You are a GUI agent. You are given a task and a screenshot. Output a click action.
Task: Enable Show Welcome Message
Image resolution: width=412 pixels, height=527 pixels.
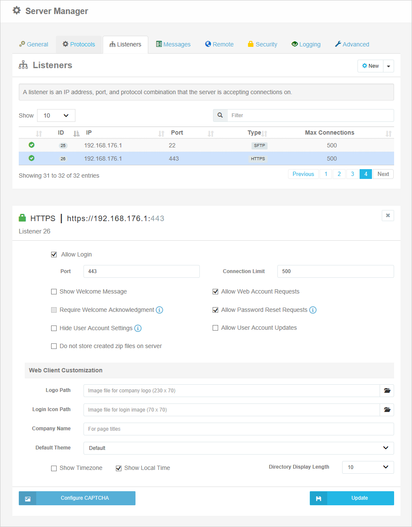(54, 291)
